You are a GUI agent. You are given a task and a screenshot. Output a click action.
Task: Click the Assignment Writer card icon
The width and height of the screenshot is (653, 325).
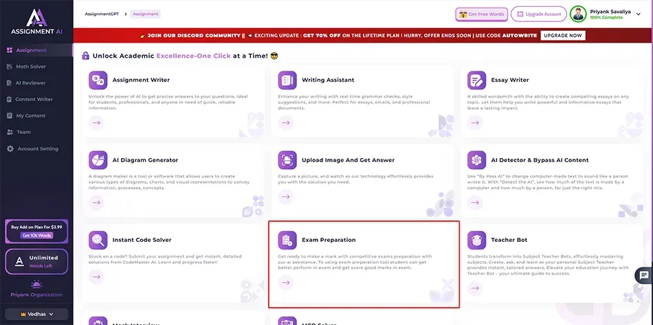pyautogui.click(x=98, y=80)
